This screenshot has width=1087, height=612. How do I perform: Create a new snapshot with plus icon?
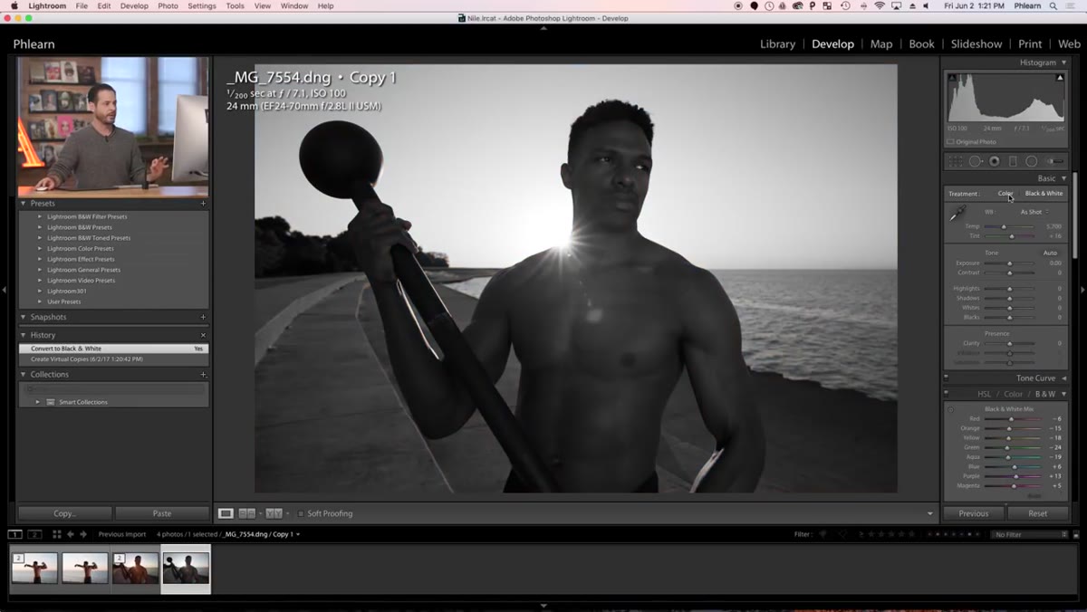click(x=203, y=318)
